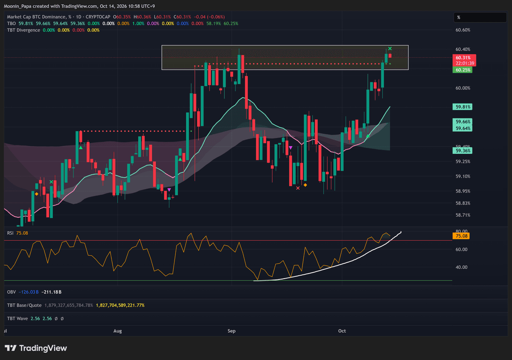Click the green up-triangle marker in October
Screen dimensions: 512x360
(368, 135)
